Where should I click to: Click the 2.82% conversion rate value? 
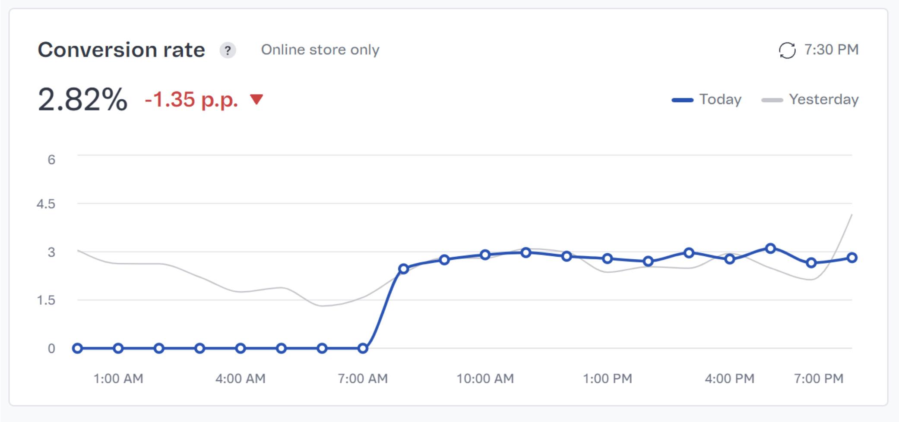pyautogui.click(x=82, y=99)
